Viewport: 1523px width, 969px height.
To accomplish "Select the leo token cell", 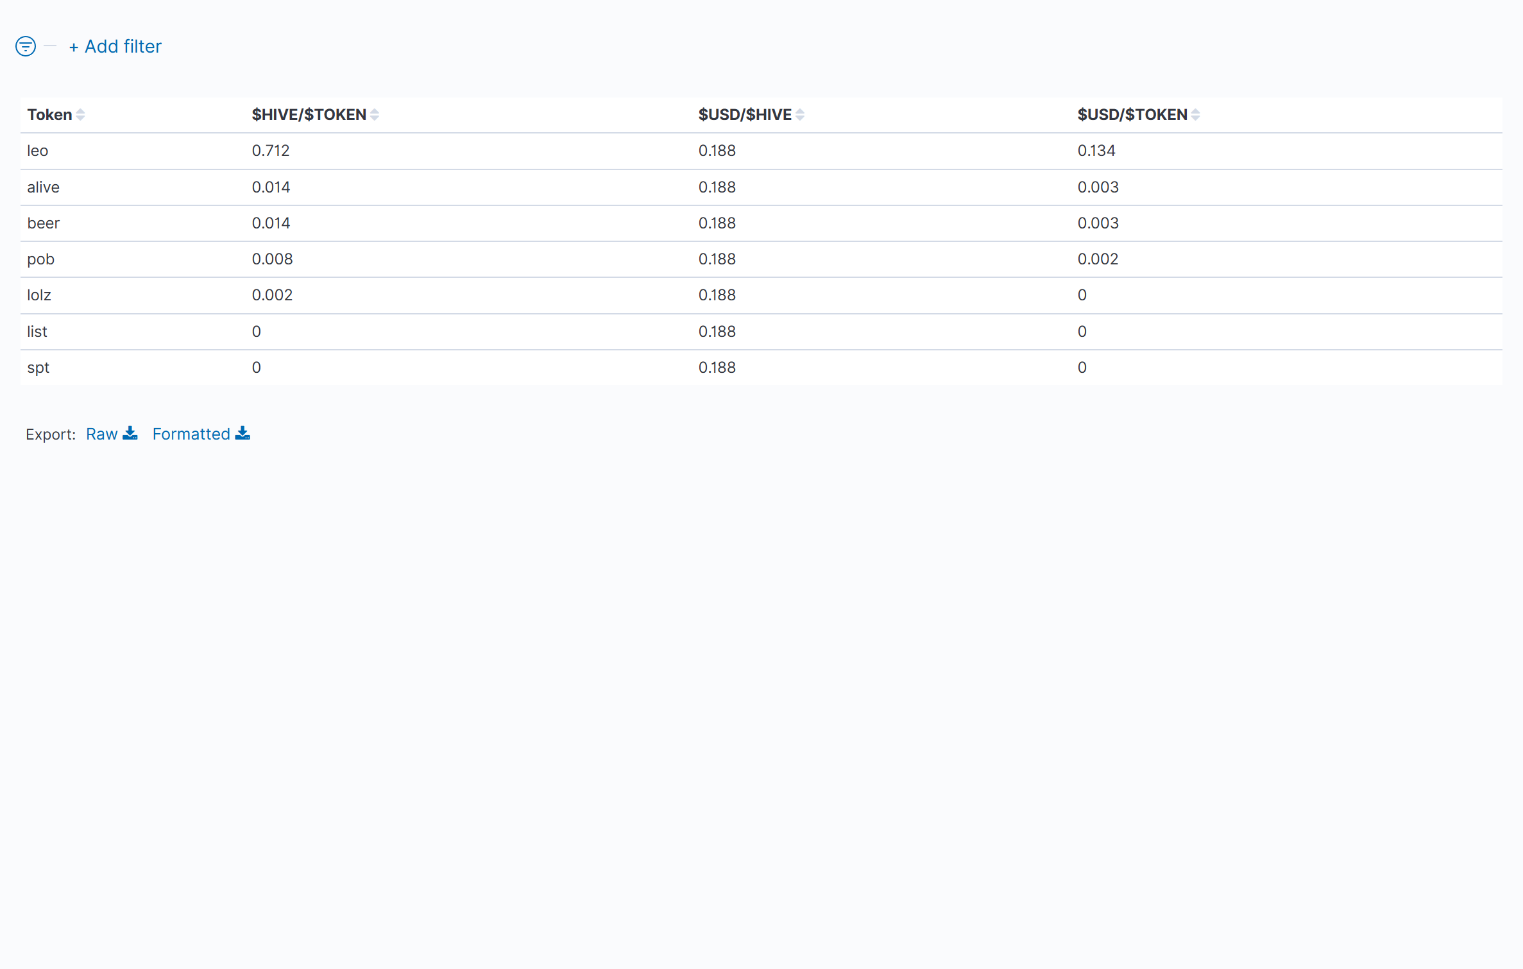I will 38,151.
